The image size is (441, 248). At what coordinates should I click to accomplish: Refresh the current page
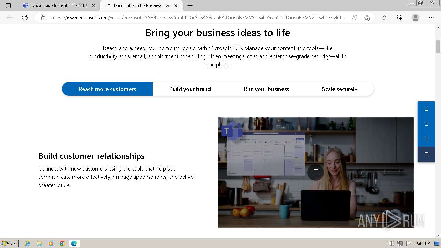[25, 18]
